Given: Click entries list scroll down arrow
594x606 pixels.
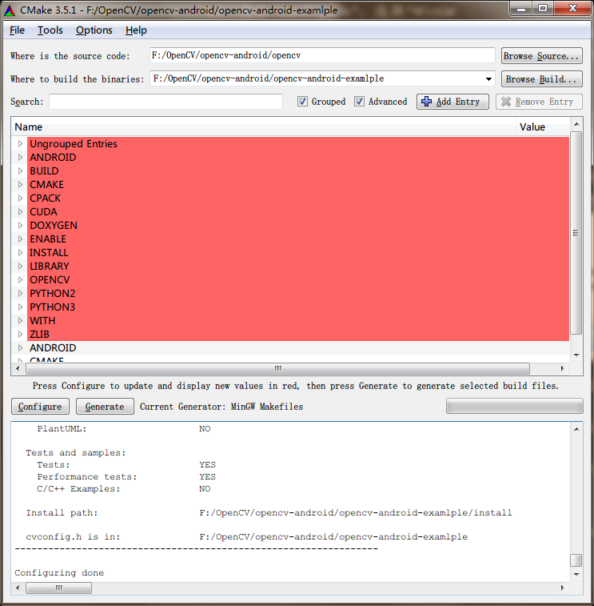Looking at the screenshot, I should coord(576,355).
